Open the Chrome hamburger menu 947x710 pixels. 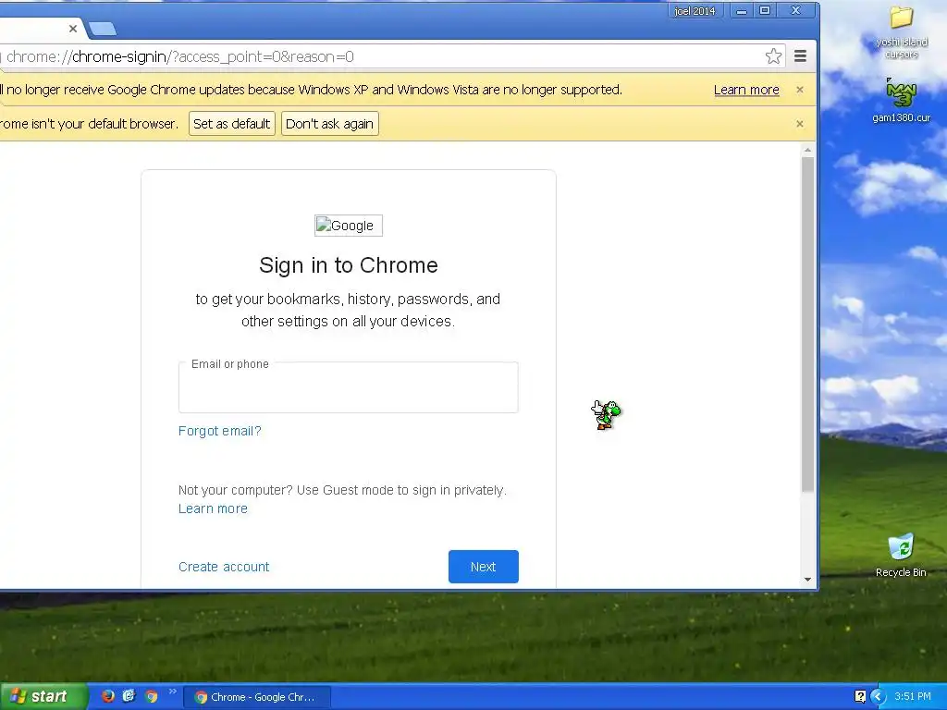[x=800, y=56]
